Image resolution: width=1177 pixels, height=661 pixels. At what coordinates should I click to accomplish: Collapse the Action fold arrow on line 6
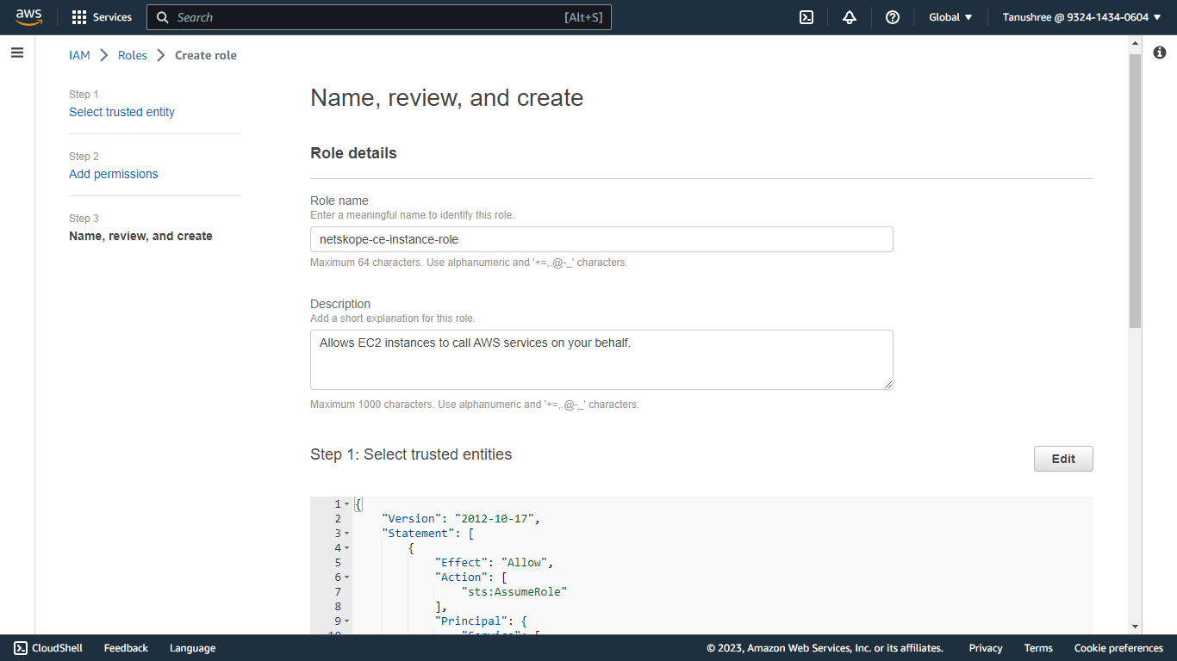(x=346, y=578)
